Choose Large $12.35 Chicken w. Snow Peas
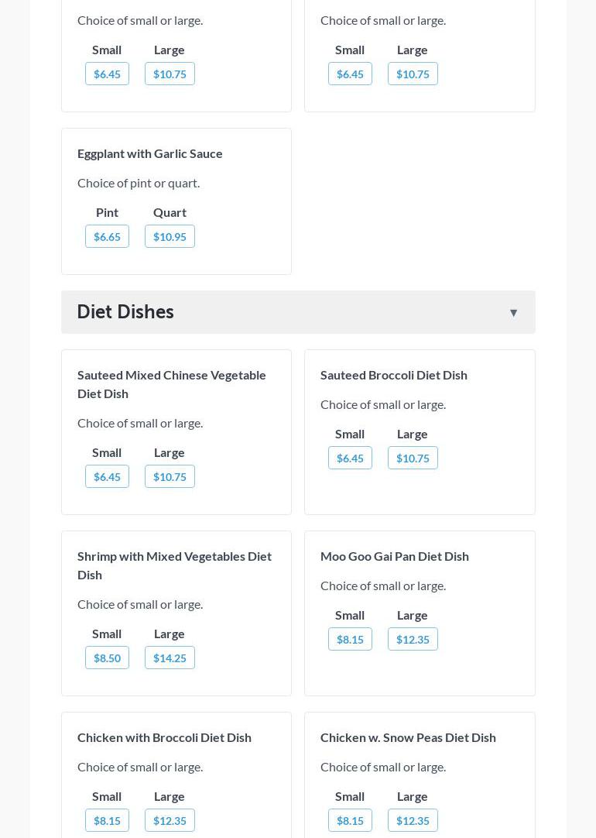Image resolution: width=596 pixels, height=838 pixels. (413, 820)
